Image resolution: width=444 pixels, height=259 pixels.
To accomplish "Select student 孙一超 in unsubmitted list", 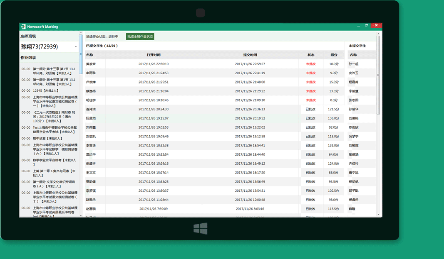I will 353,64.
